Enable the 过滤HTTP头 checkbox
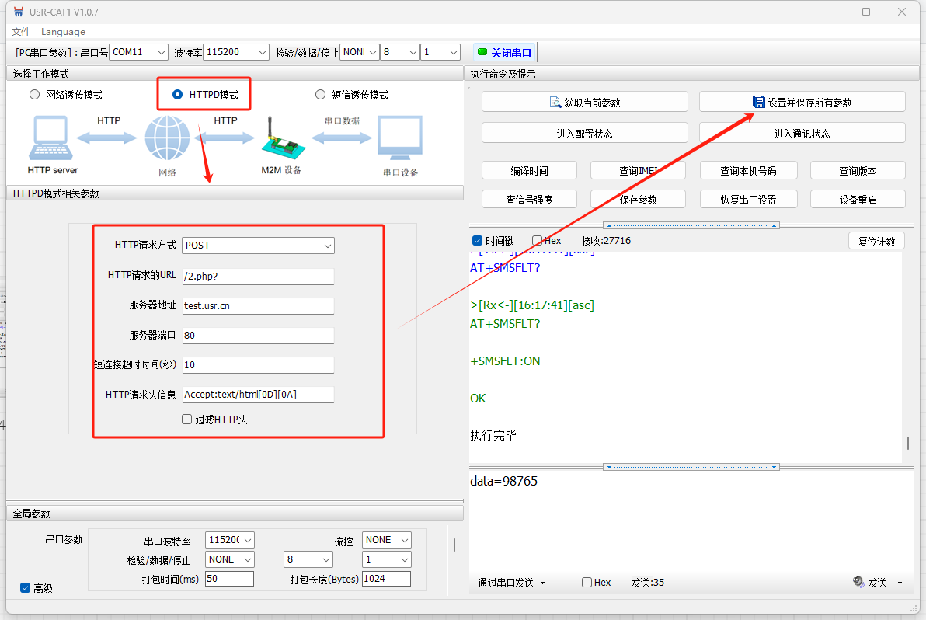Screen dimensions: 926x620 186,420
